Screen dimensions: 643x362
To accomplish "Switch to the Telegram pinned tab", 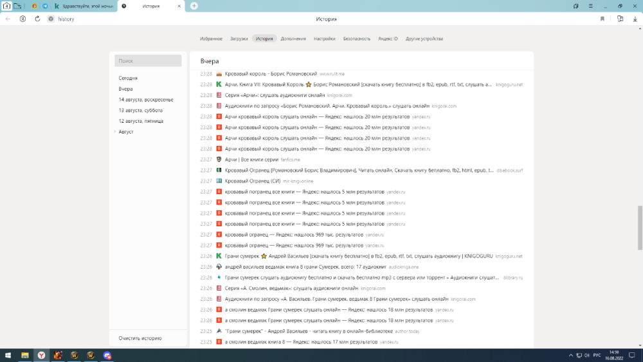I will tap(45, 6).
